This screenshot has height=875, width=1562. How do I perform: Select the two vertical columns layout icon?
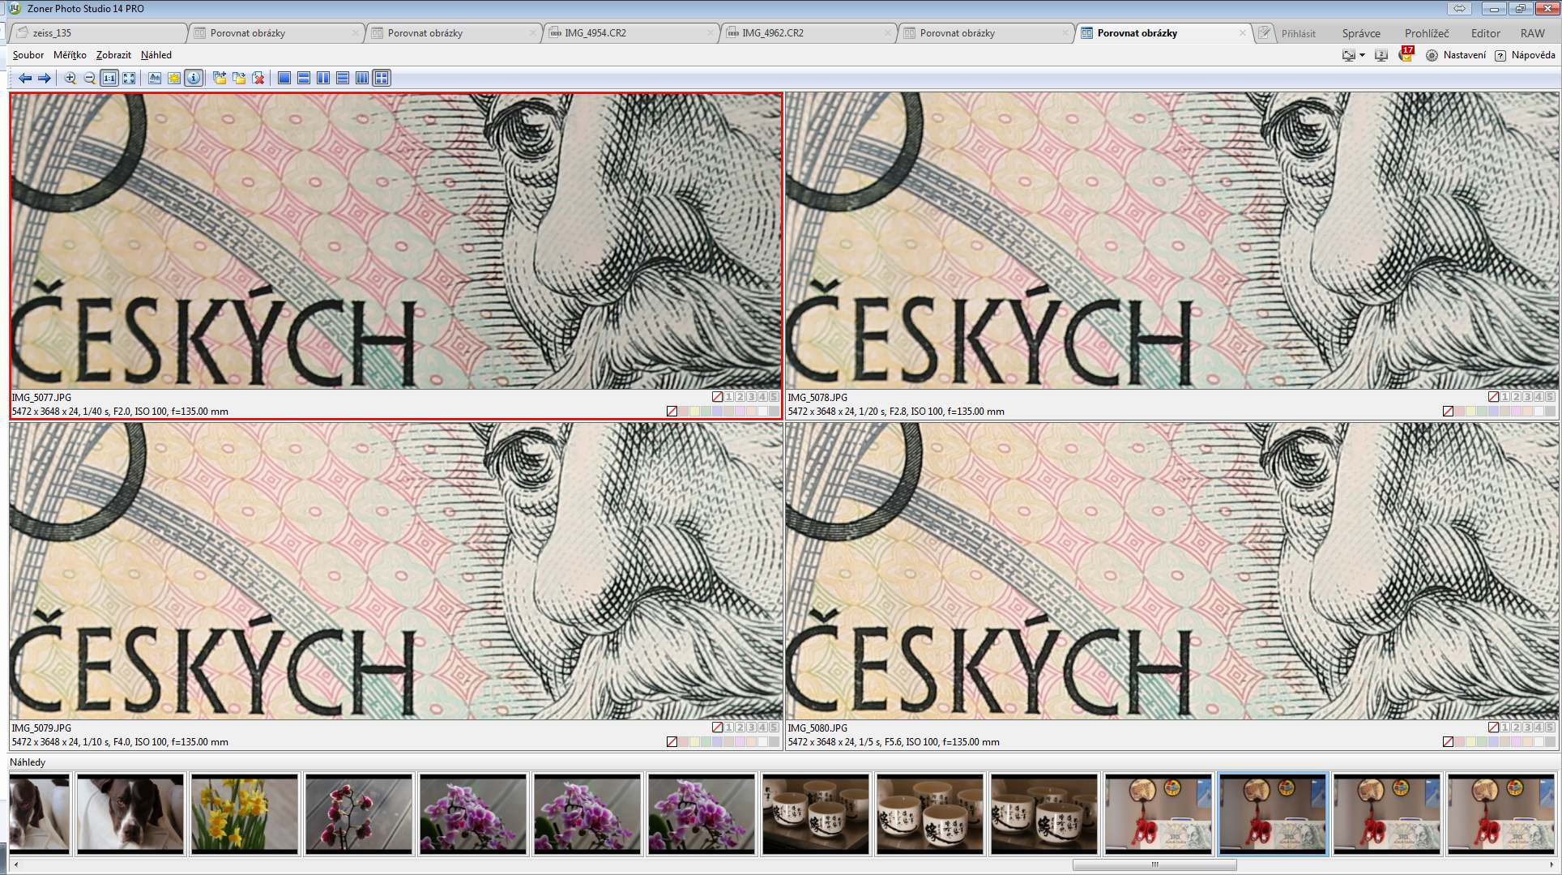pos(323,78)
